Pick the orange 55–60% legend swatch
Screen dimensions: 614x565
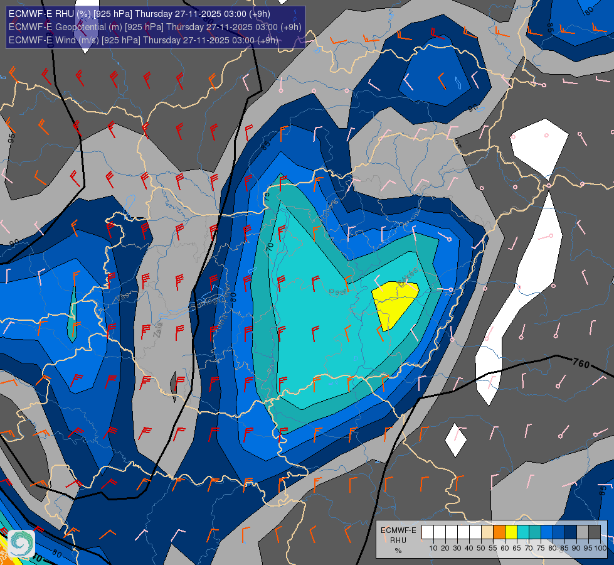point(499,532)
